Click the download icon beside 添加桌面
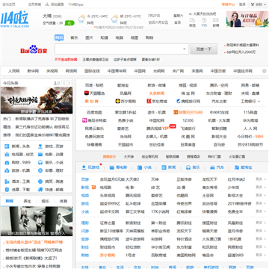 [x=47, y=4]
